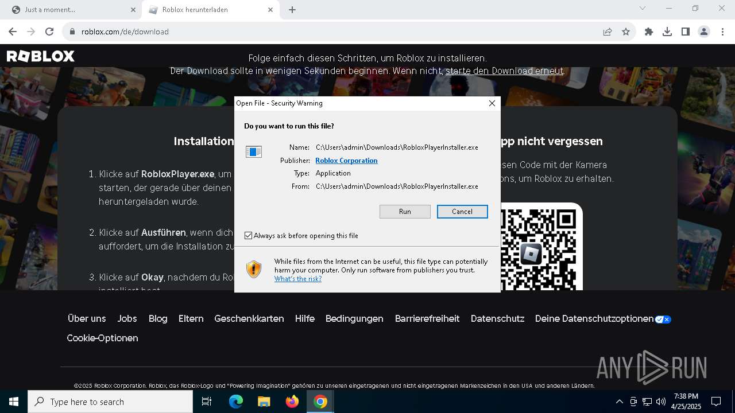Click the security tray icon beside network
Screen dimensions: 735x413
633,402
